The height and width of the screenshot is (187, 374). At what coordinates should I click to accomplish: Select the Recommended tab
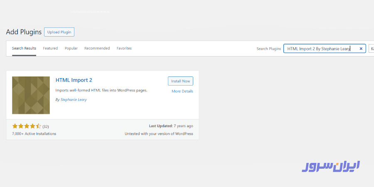pyautogui.click(x=97, y=48)
